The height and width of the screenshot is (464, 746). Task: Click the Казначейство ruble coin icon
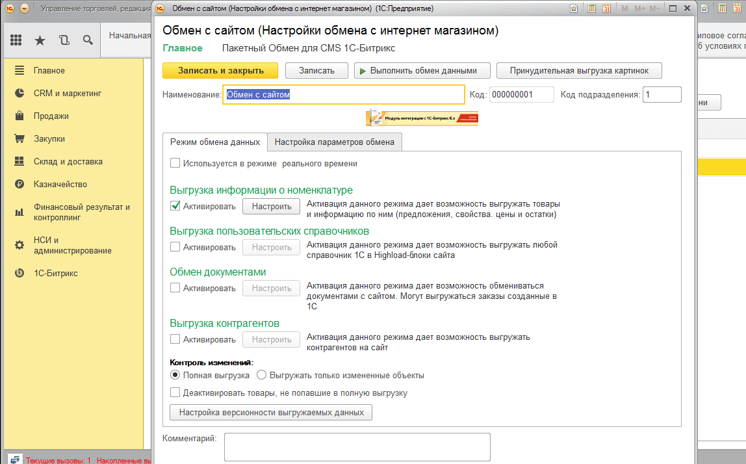pos(19,184)
